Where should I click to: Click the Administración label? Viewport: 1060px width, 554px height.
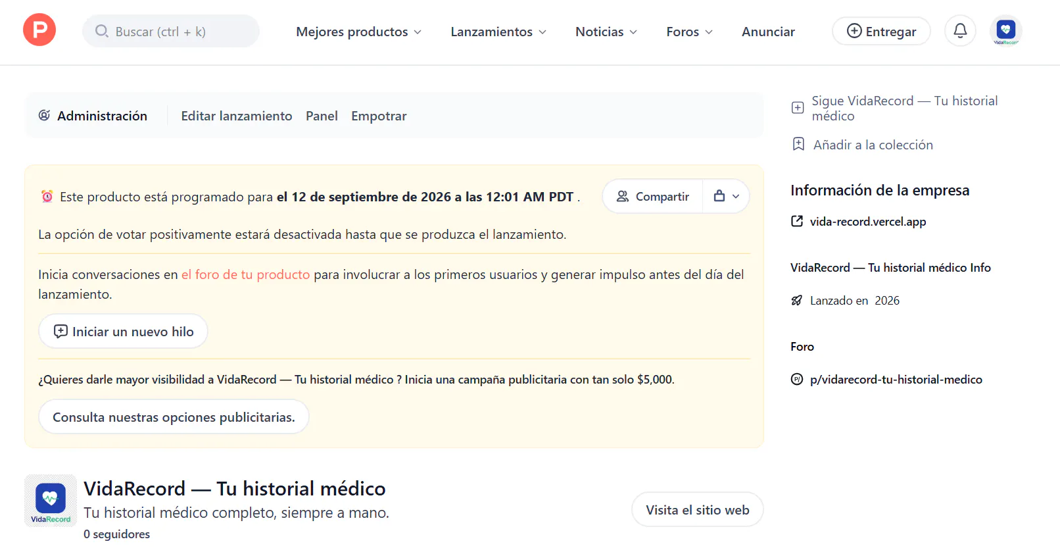[102, 116]
